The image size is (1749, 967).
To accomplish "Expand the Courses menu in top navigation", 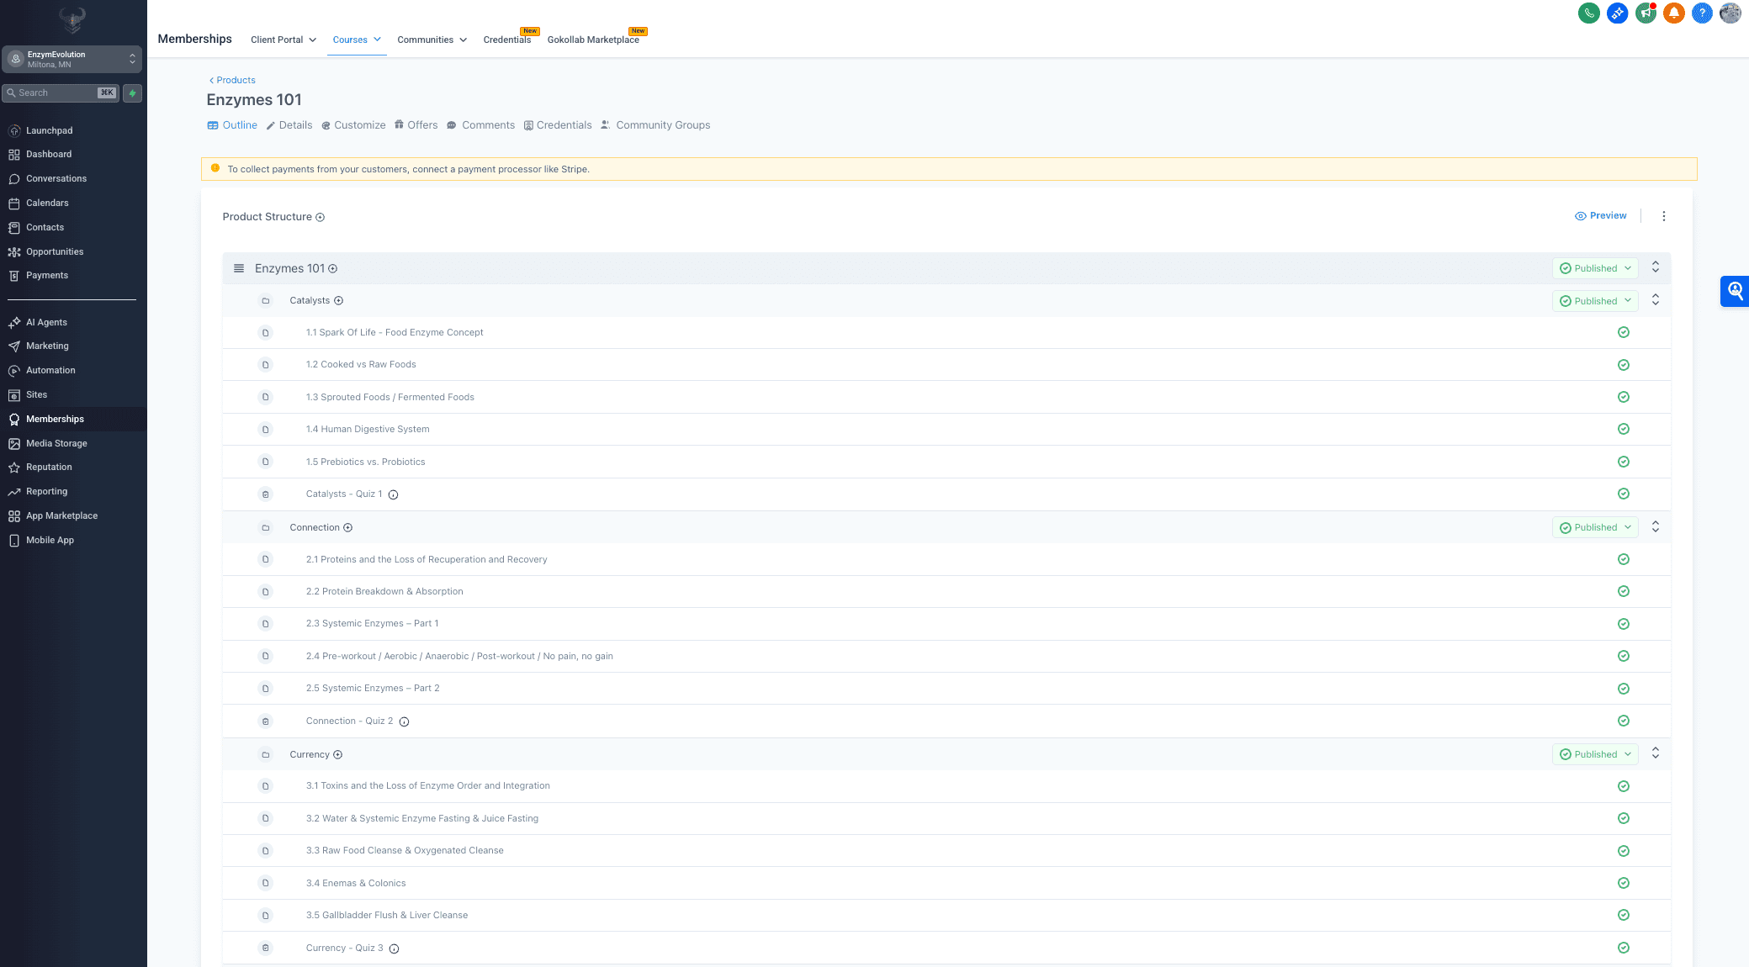I will 357,40.
